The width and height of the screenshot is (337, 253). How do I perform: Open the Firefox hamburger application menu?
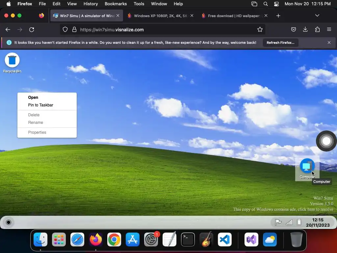click(329, 29)
